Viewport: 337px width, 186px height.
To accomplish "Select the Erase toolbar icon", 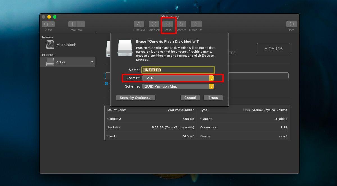I will click(168, 24).
